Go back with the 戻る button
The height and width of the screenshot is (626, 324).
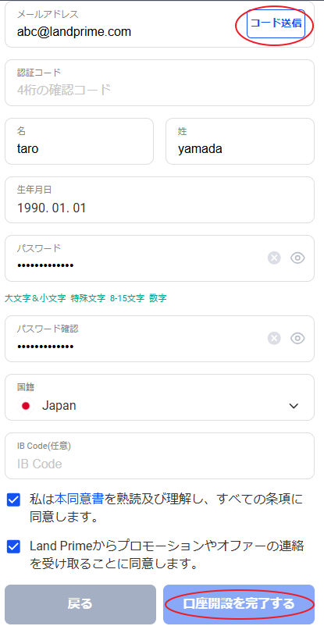click(x=80, y=604)
